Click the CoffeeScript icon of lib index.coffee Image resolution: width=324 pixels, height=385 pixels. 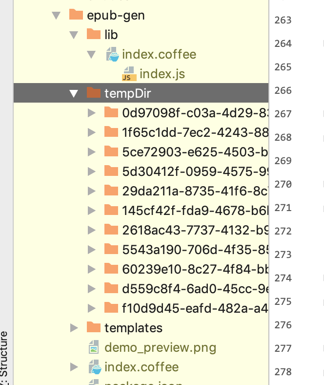click(113, 54)
